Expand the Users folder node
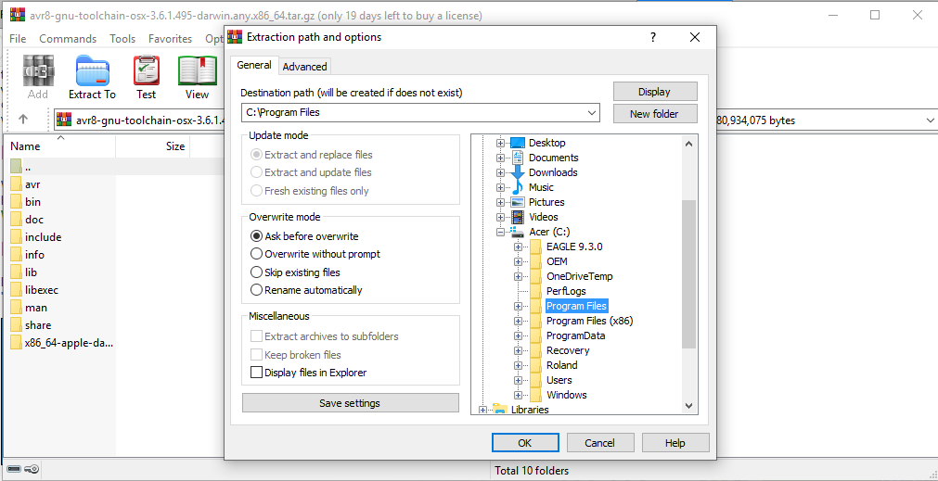The width and height of the screenshot is (938, 481). click(x=518, y=380)
